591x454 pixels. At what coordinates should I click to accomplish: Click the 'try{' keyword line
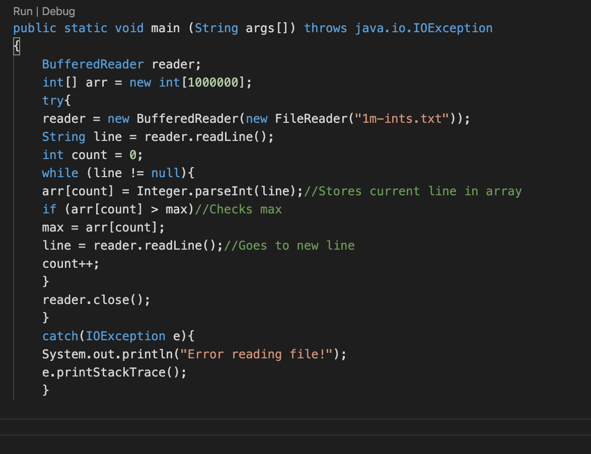click(x=56, y=101)
